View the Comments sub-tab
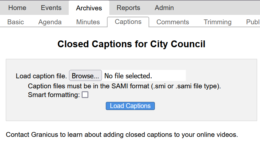Screen dimensions: 260x143 pyautogui.click(x=173, y=22)
